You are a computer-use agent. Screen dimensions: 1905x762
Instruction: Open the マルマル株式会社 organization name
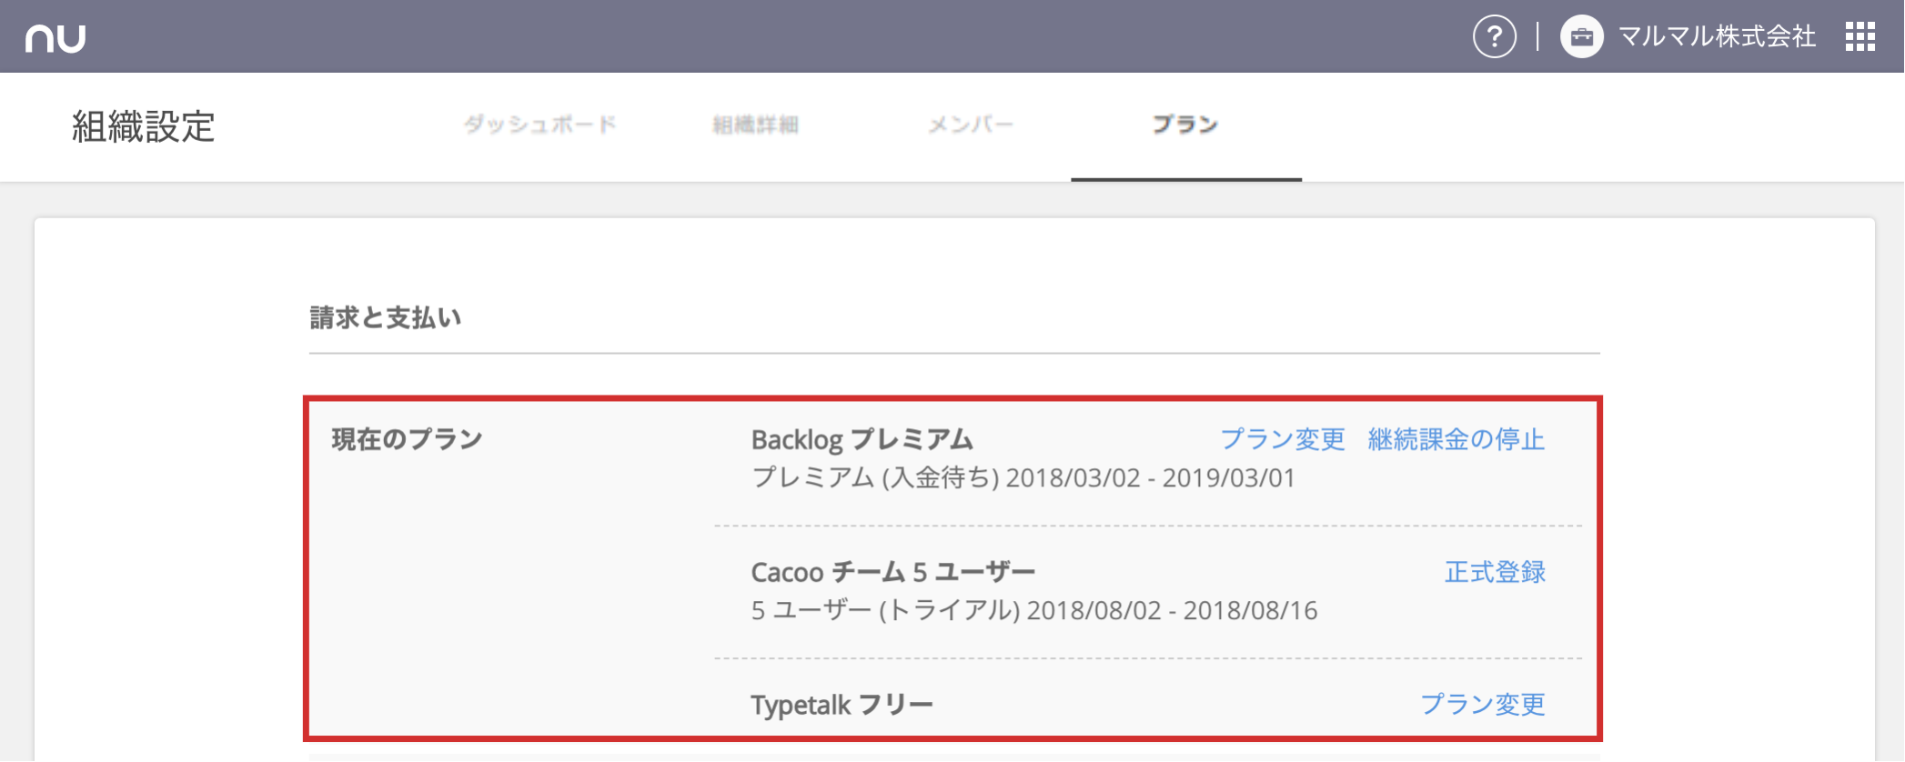point(1717,37)
